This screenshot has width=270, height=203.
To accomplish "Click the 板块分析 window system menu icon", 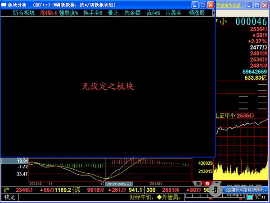I will click(4, 5).
